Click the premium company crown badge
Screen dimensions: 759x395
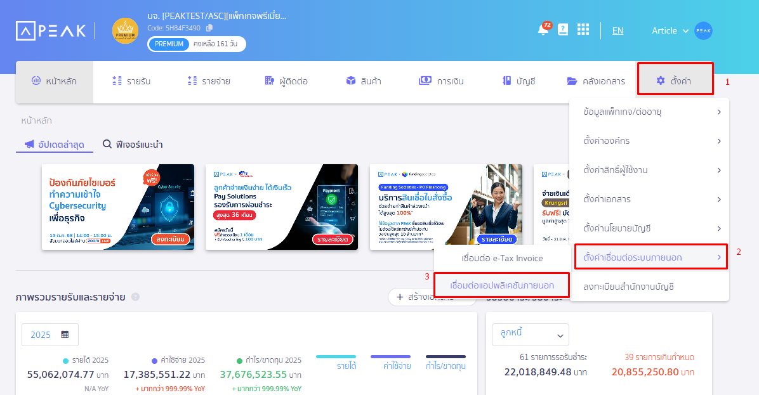(125, 30)
